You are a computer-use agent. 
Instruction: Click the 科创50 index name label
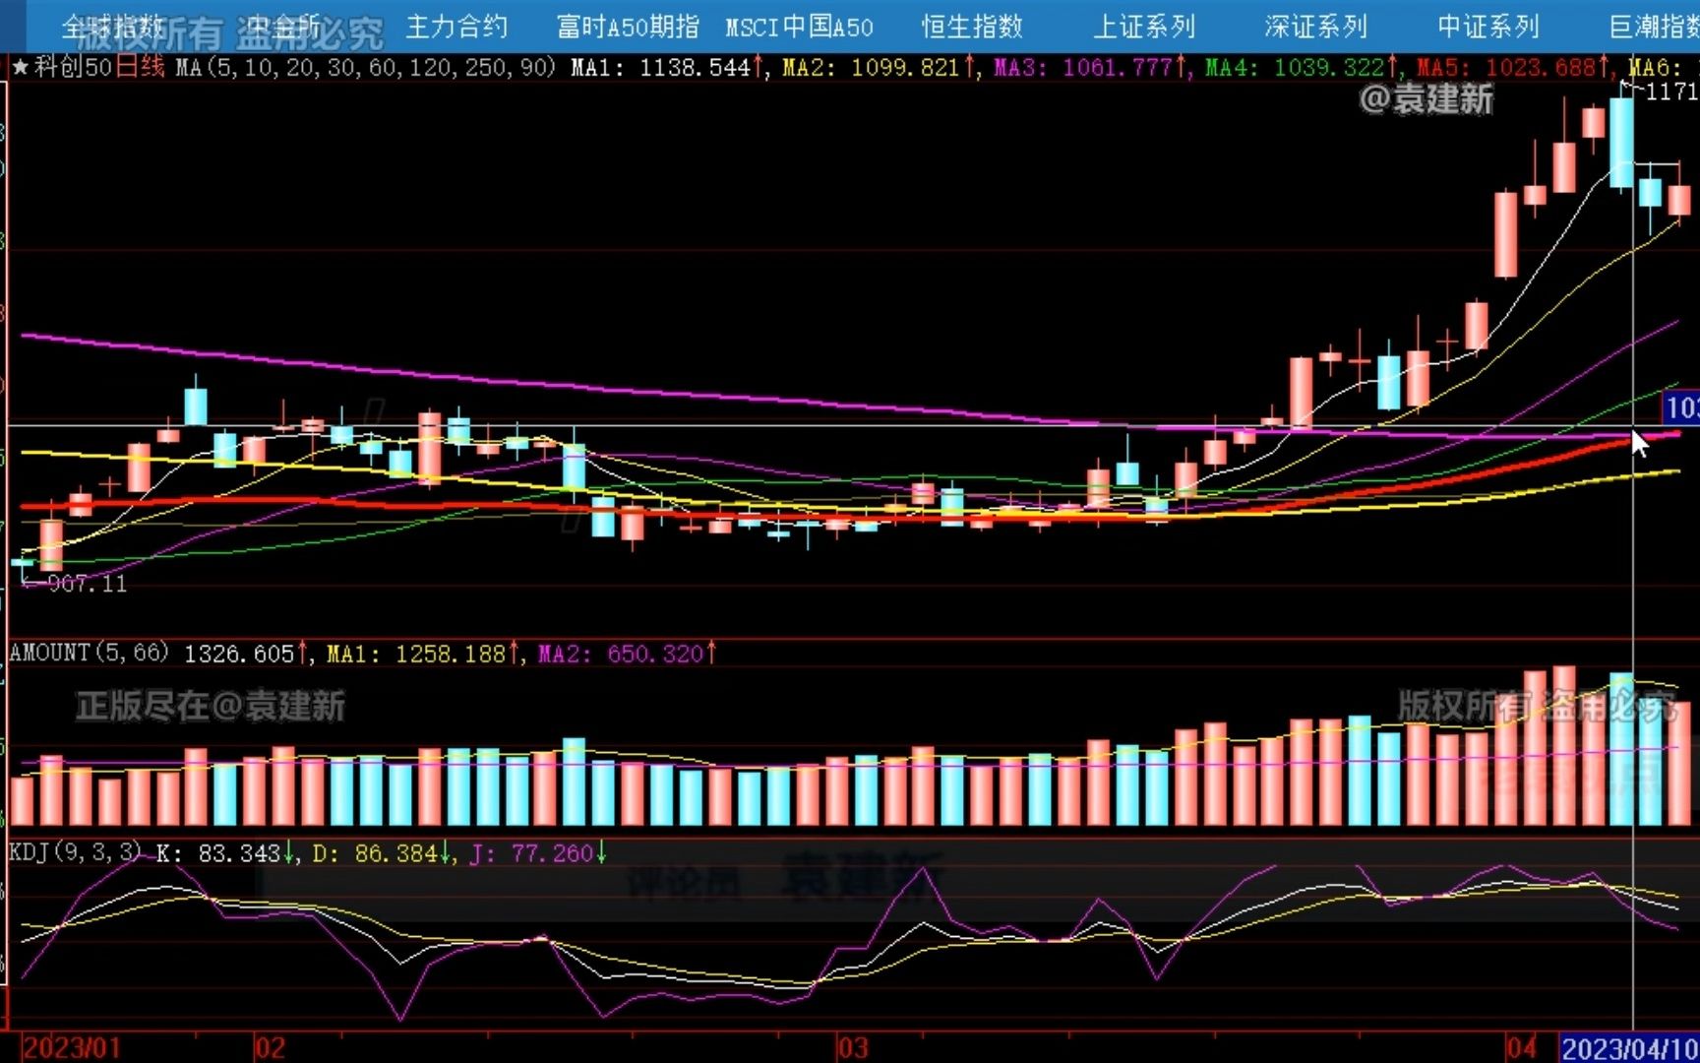(x=73, y=68)
